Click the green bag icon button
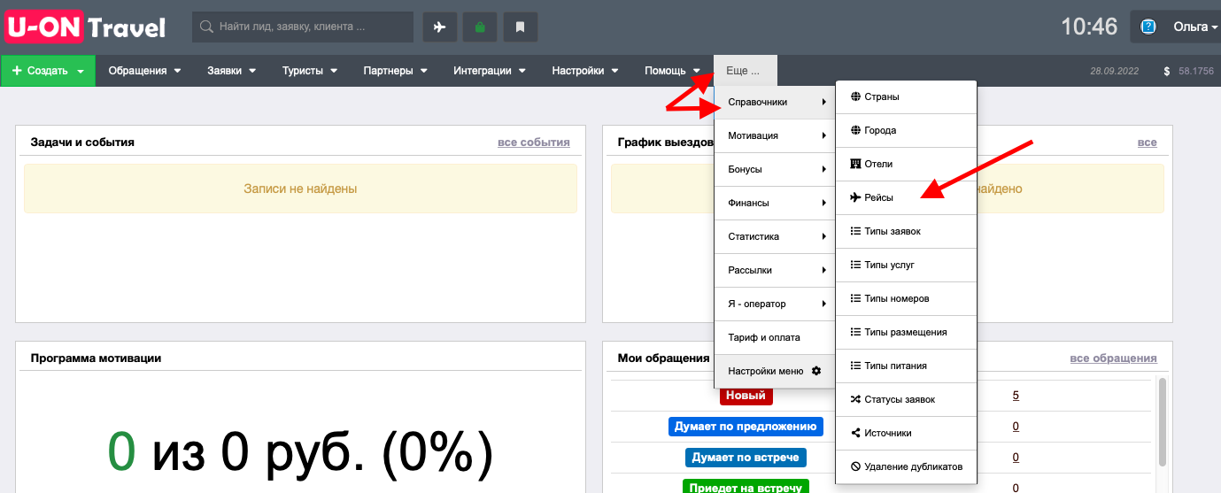This screenshot has height=493, width=1221. pyautogui.click(x=480, y=27)
